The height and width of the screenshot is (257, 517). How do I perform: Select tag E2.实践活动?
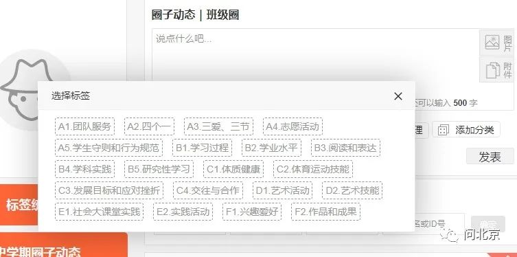click(183, 212)
